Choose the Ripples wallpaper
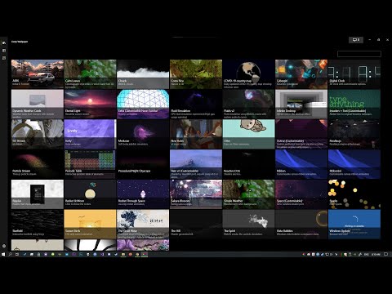 pos(38,194)
